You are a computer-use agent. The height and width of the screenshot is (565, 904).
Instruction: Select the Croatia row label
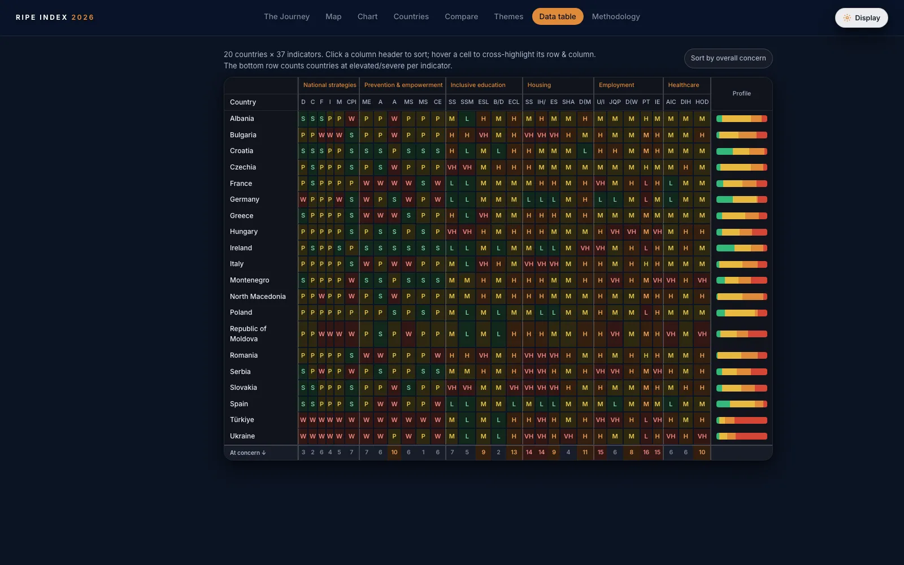click(x=241, y=151)
